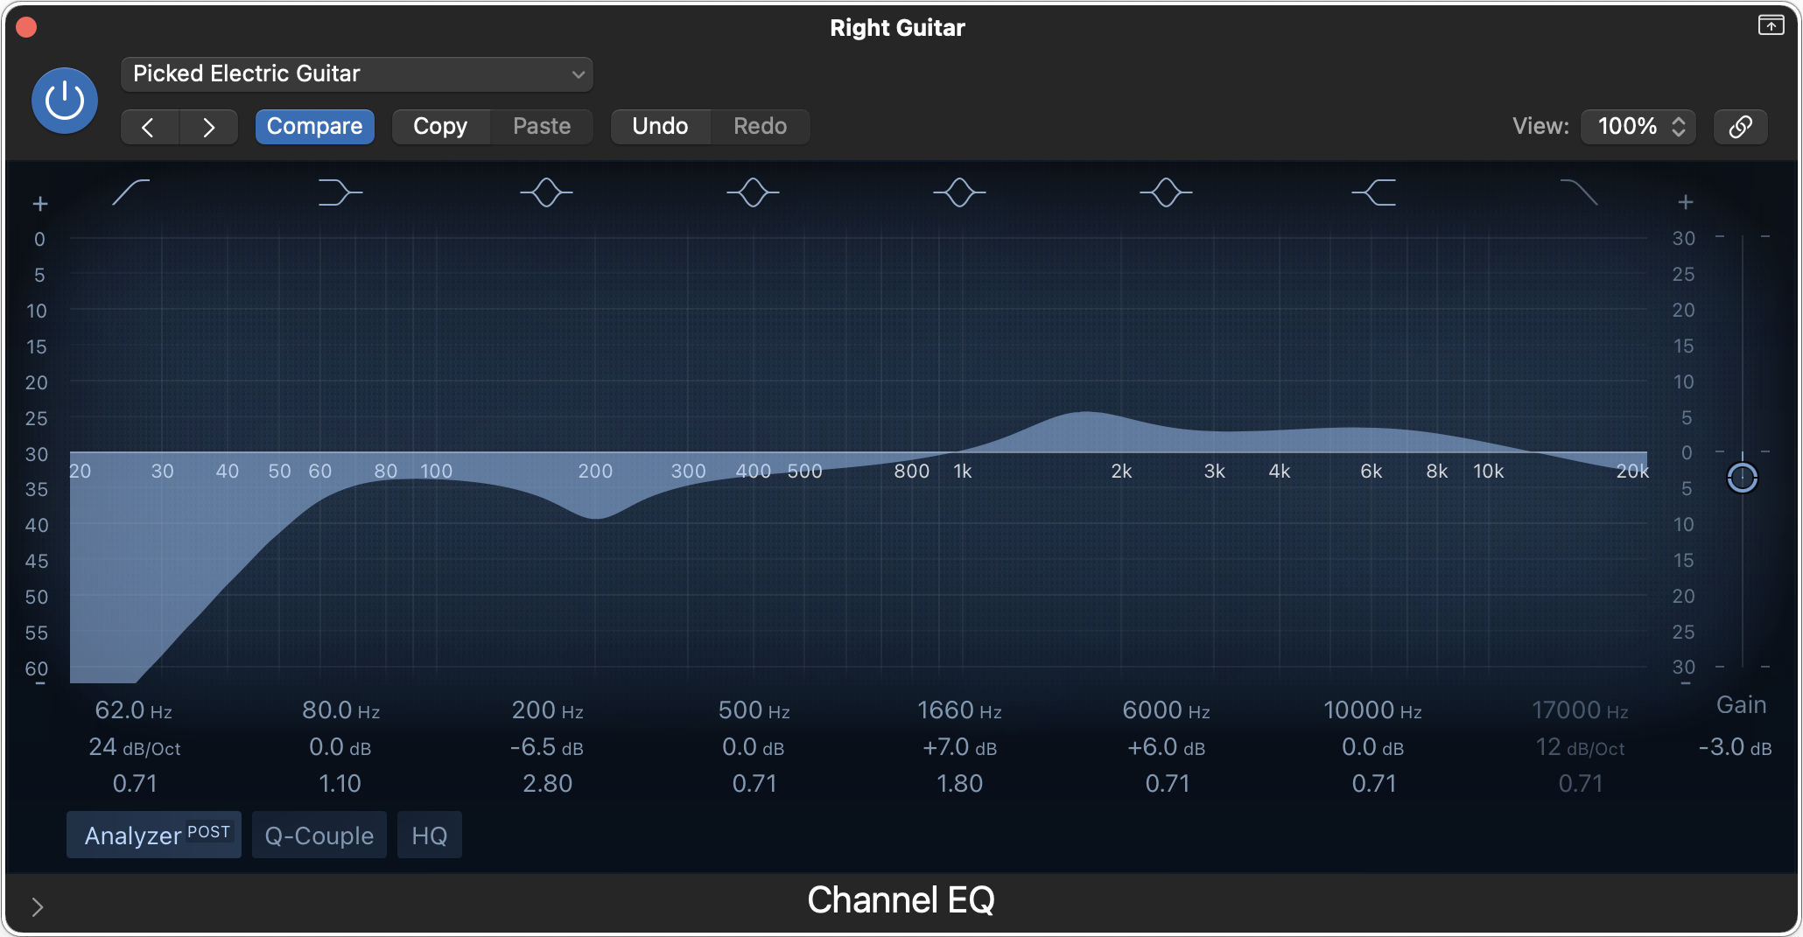The image size is (1803, 937).
Task: Click the window expand icon at top right
Action: pyautogui.click(x=1771, y=25)
